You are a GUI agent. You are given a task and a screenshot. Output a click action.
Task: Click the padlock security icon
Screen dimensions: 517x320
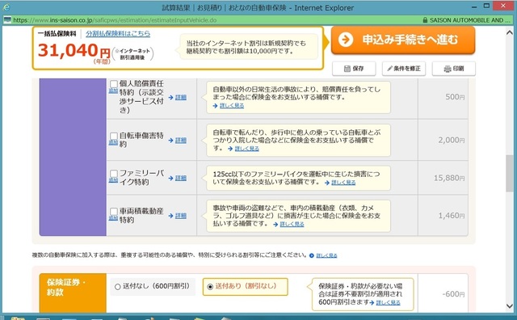[425, 20]
